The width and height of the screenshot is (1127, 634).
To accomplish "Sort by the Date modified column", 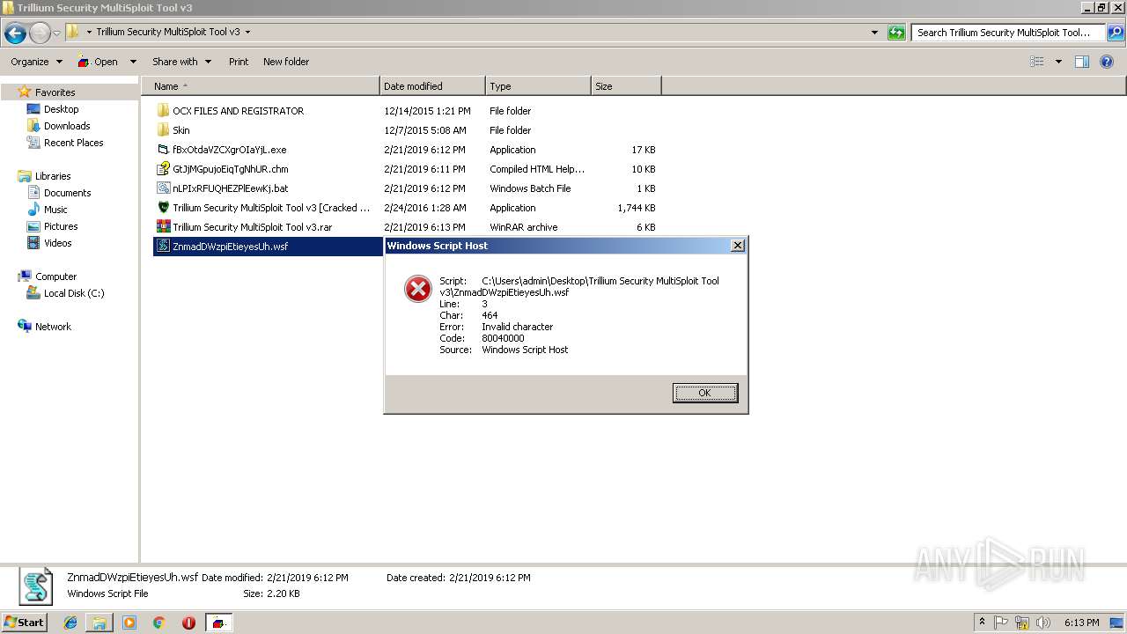I will click(x=432, y=86).
